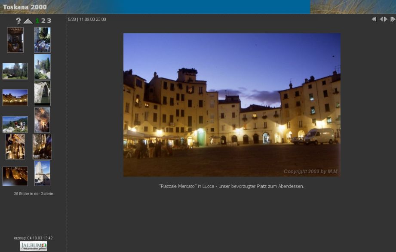Open the night piazza thumbnail

15,98
